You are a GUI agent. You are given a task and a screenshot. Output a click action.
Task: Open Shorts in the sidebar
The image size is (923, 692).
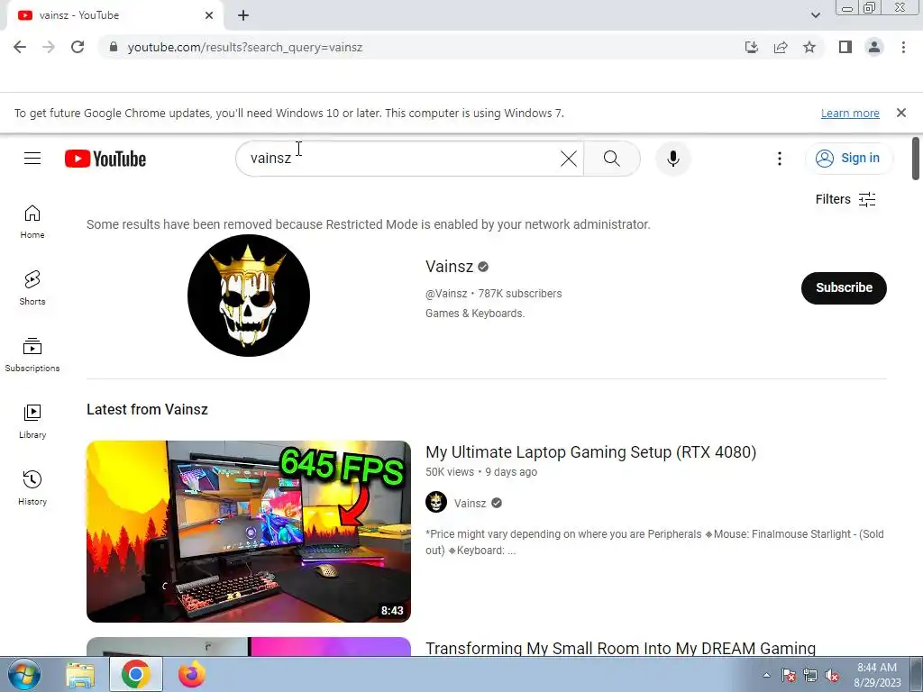pyautogui.click(x=32, y=288)
